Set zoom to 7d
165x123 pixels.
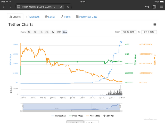[x=35, y=32]
